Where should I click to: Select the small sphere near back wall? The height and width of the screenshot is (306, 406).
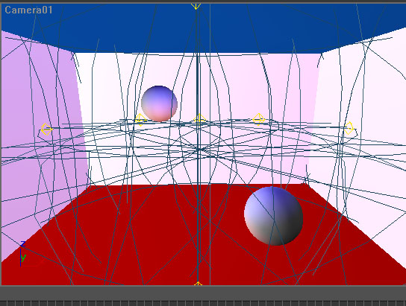pyautogui.click(x=159, y=103)
